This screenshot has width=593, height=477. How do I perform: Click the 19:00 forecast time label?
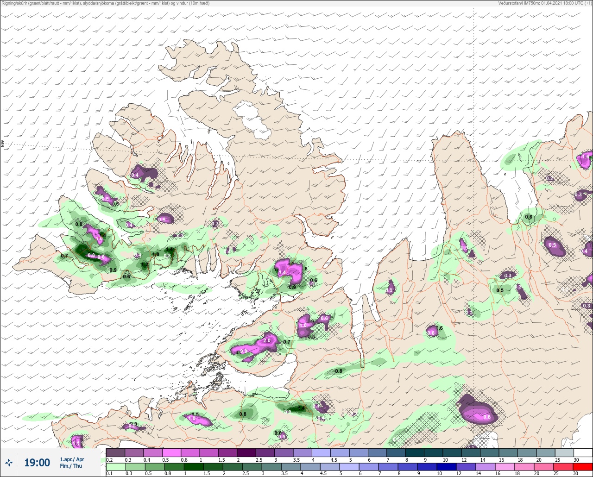37,463
